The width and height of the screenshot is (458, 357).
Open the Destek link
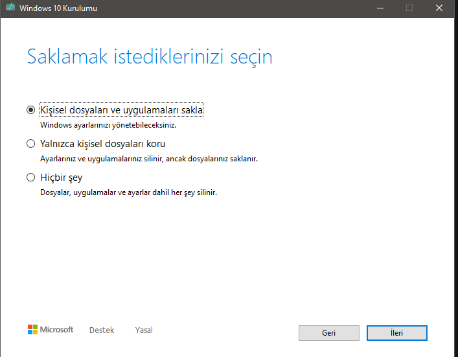[x=102, y=330]
